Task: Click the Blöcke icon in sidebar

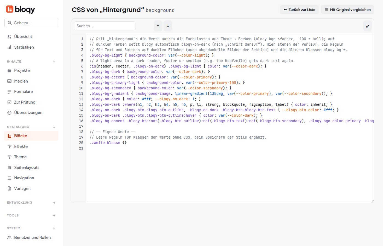Action: tap(9, 136)
